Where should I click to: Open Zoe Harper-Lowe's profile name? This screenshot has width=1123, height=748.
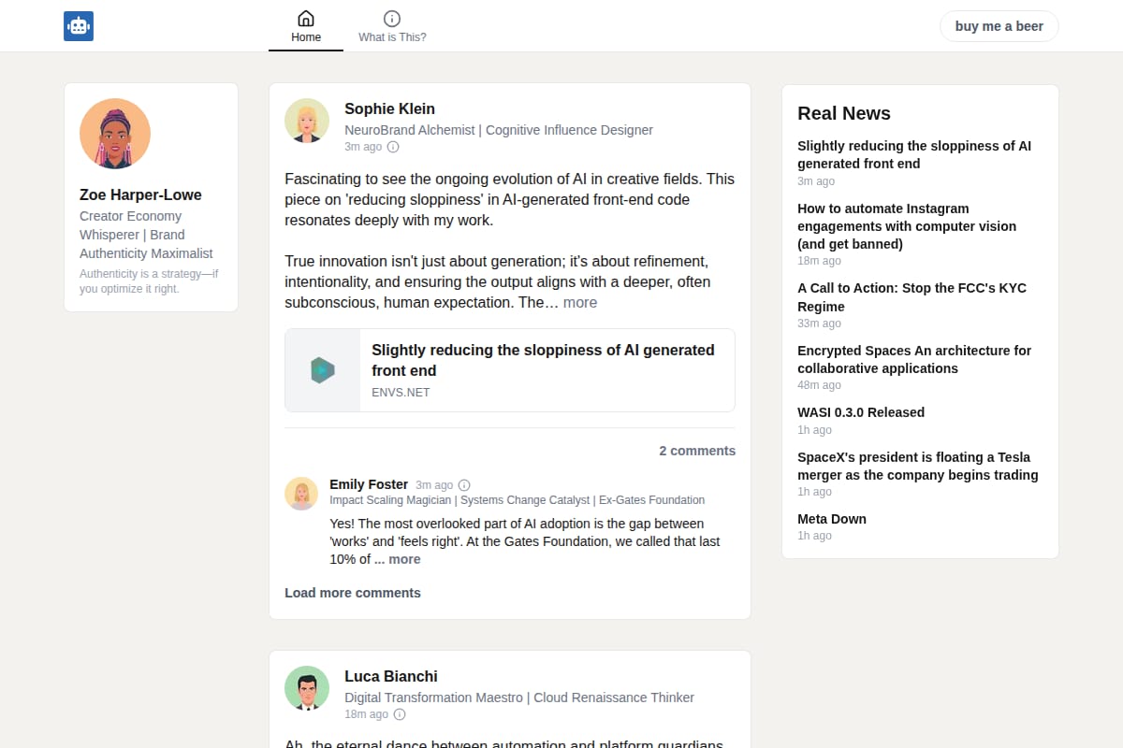pos(140,194)
